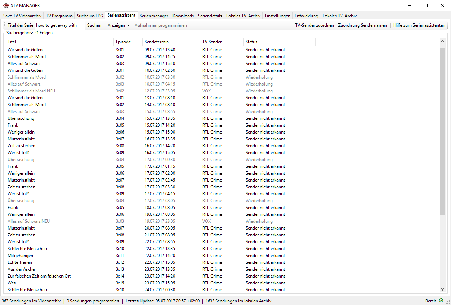Image resolution: width=451 pixels, height=305 pixels.
Task: Sort the list by Sendetermin column header
Action: (x=157, y=42)
